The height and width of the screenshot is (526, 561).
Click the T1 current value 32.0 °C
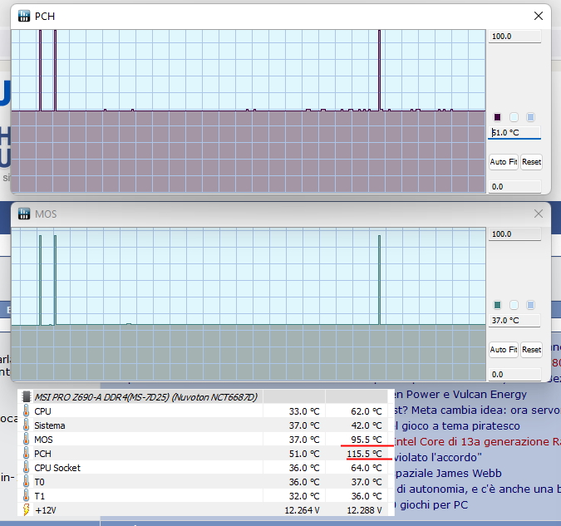(304, 496)
